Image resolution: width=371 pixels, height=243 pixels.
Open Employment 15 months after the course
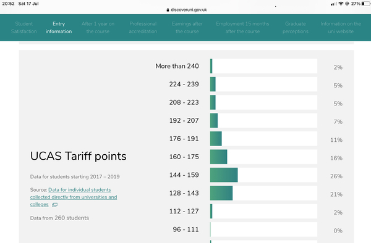point(242,28)
